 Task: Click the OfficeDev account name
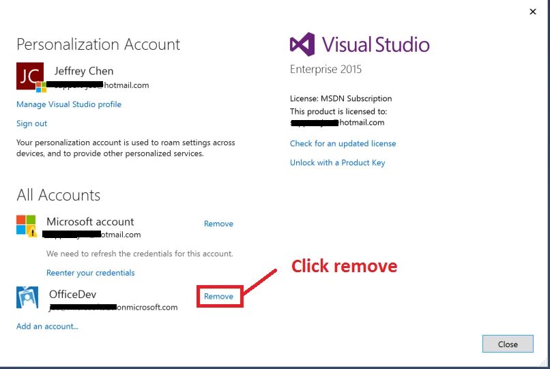(72, 294)
